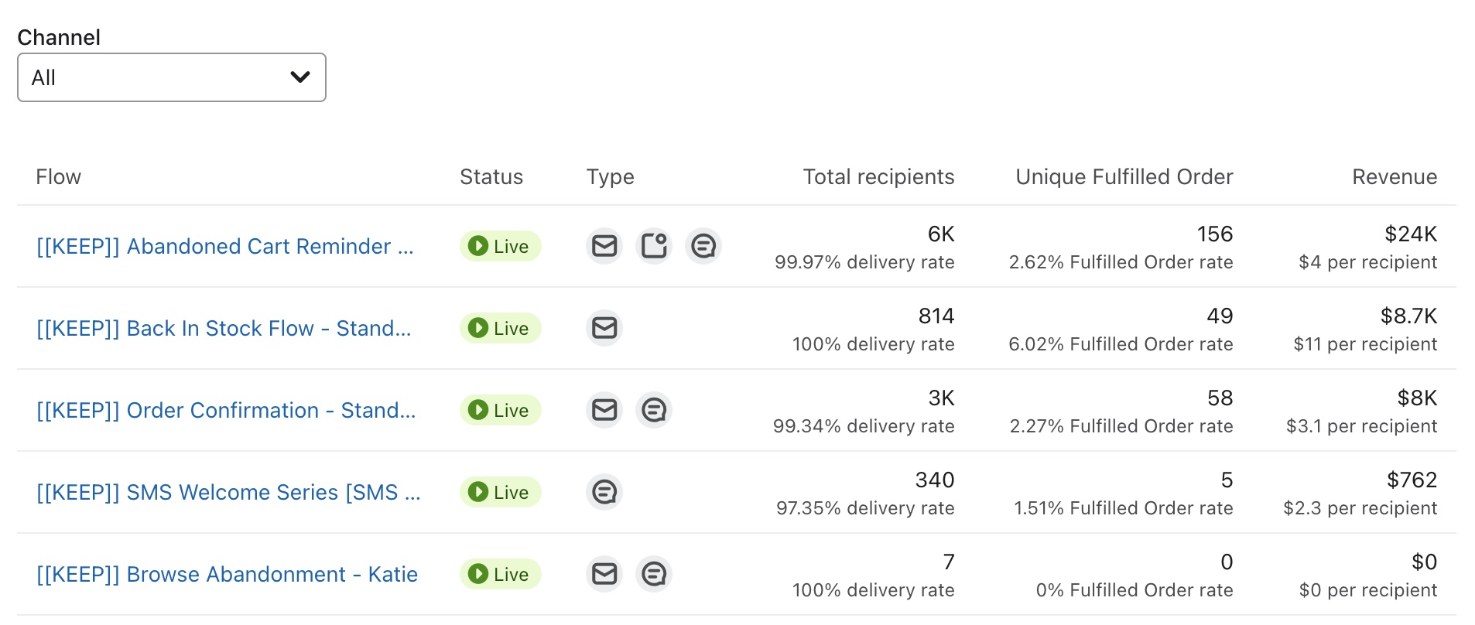Click SMS icon in Order Confirmation row

point(654,410)
